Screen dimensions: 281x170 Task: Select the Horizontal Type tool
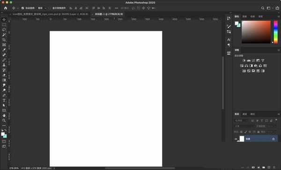(x=4, y=100)
